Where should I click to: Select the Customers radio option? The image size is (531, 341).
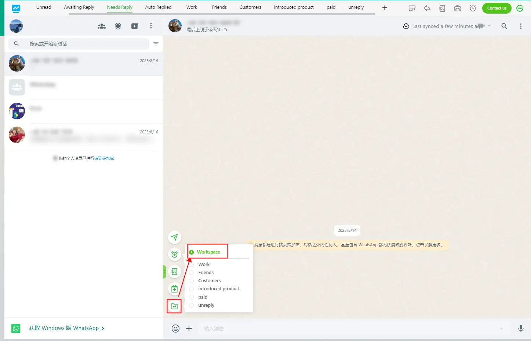tap(191, 280)
